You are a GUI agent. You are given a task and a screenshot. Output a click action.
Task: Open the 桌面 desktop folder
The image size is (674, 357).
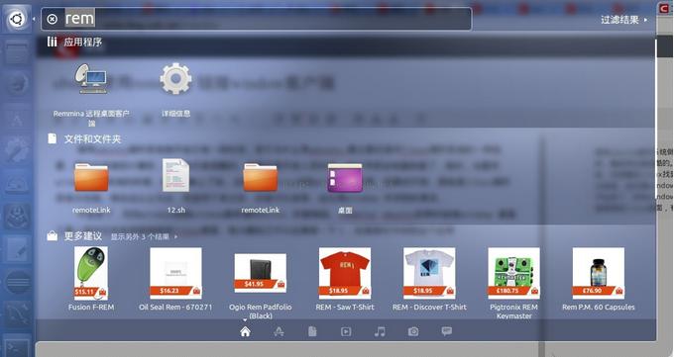coord(345,177)
